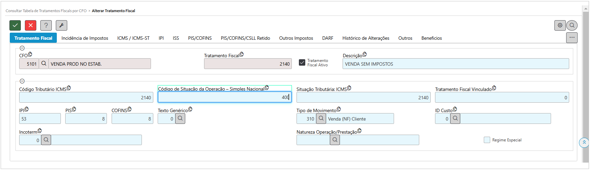Screen dimensions: 590x170
Task: Switch to the ICMS / ICMS-ST tab
Action: (x=133, y=38)
